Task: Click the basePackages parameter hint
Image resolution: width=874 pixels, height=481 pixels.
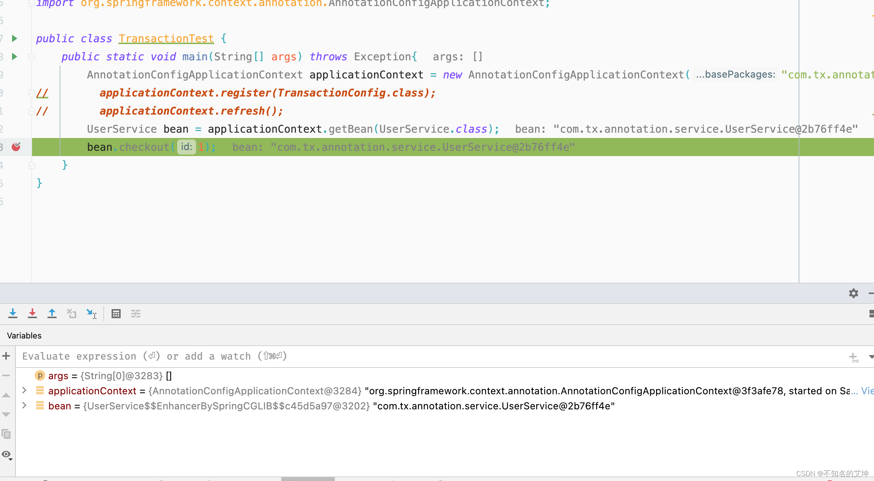Action: pyautogui.click(x=736, y=75)
